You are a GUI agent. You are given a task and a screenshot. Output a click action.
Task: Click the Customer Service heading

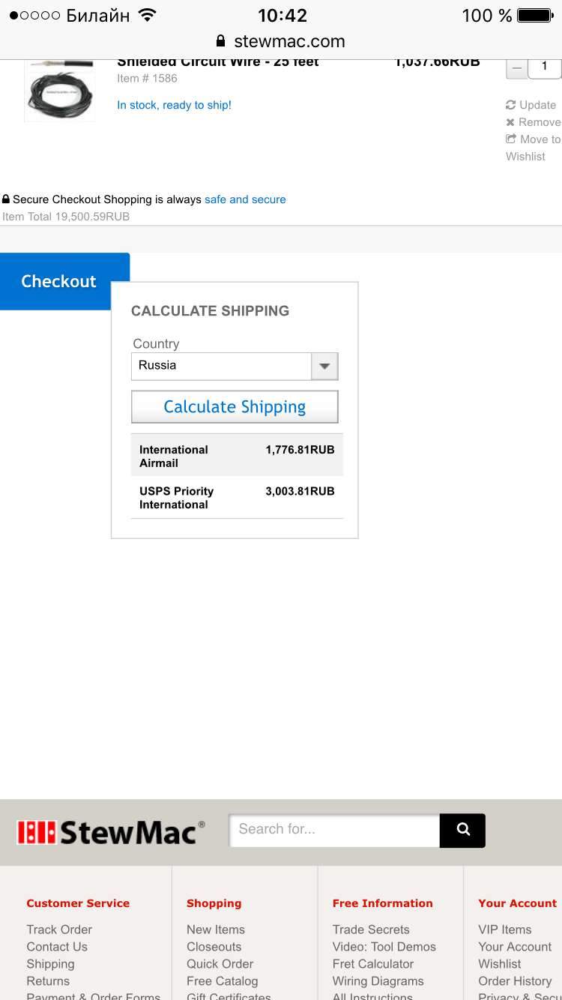click(x=78, y=903)
